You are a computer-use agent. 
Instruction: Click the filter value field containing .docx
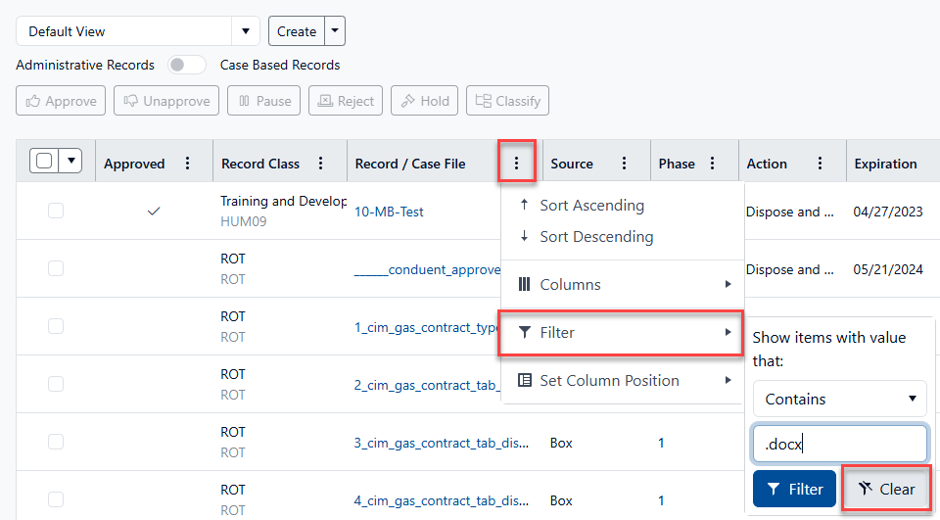[839, 444]
